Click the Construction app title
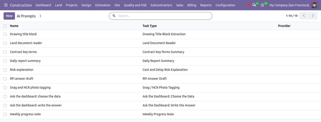 (x=21, y=5)
